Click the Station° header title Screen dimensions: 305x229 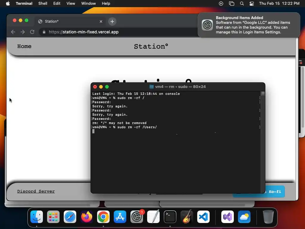tap(151, 46)
